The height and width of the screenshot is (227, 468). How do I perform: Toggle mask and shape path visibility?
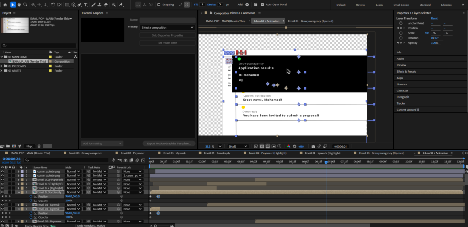point(268,146)
